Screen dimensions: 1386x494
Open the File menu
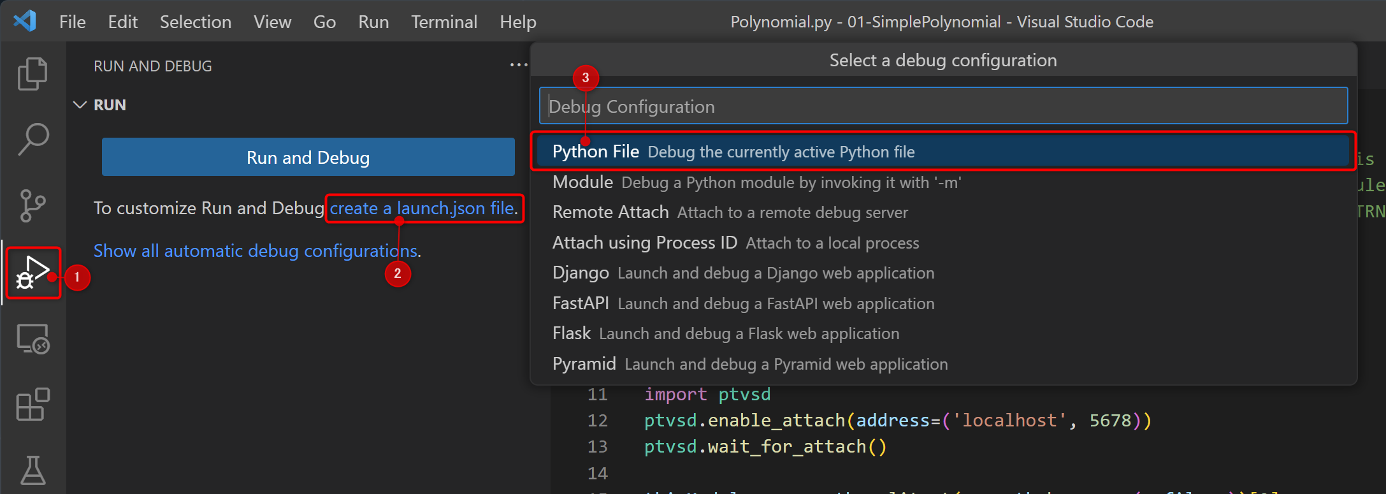(x=72, y=22)
